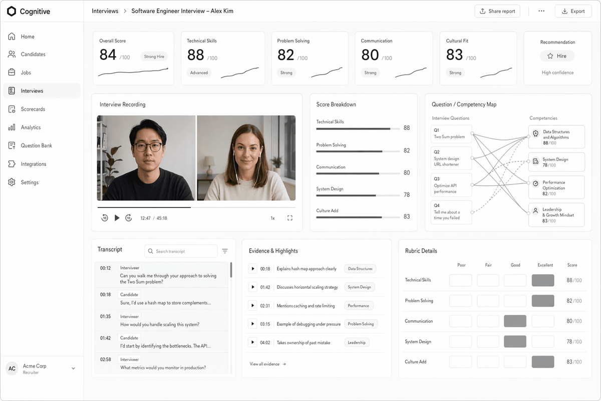
Task: Select Q4 Tell me about a time node
Action: [x=451, y=212]
